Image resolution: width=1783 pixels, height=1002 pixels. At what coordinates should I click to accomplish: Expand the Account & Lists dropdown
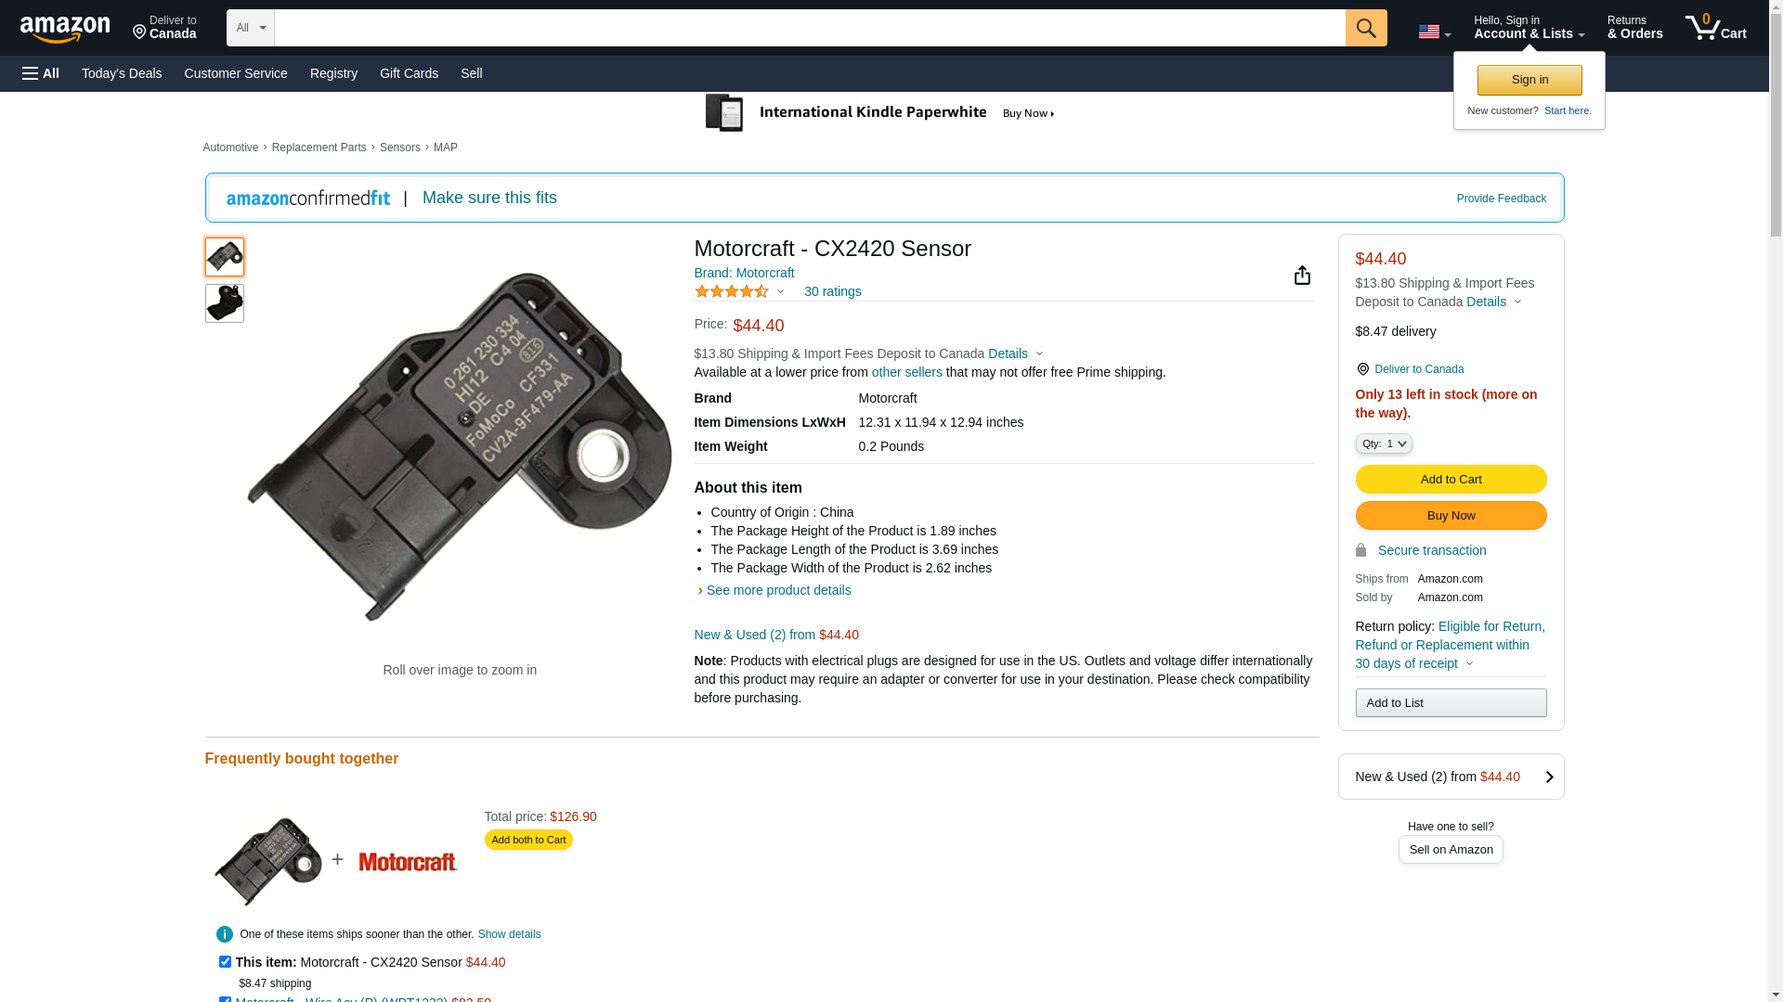(x=1529, y=28)
